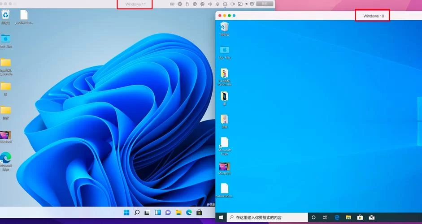Click the sound speaker icon in Parallels toolbar
Image resolution: width=422 pixels, height=224 pixels.
[x=210, y=4]
